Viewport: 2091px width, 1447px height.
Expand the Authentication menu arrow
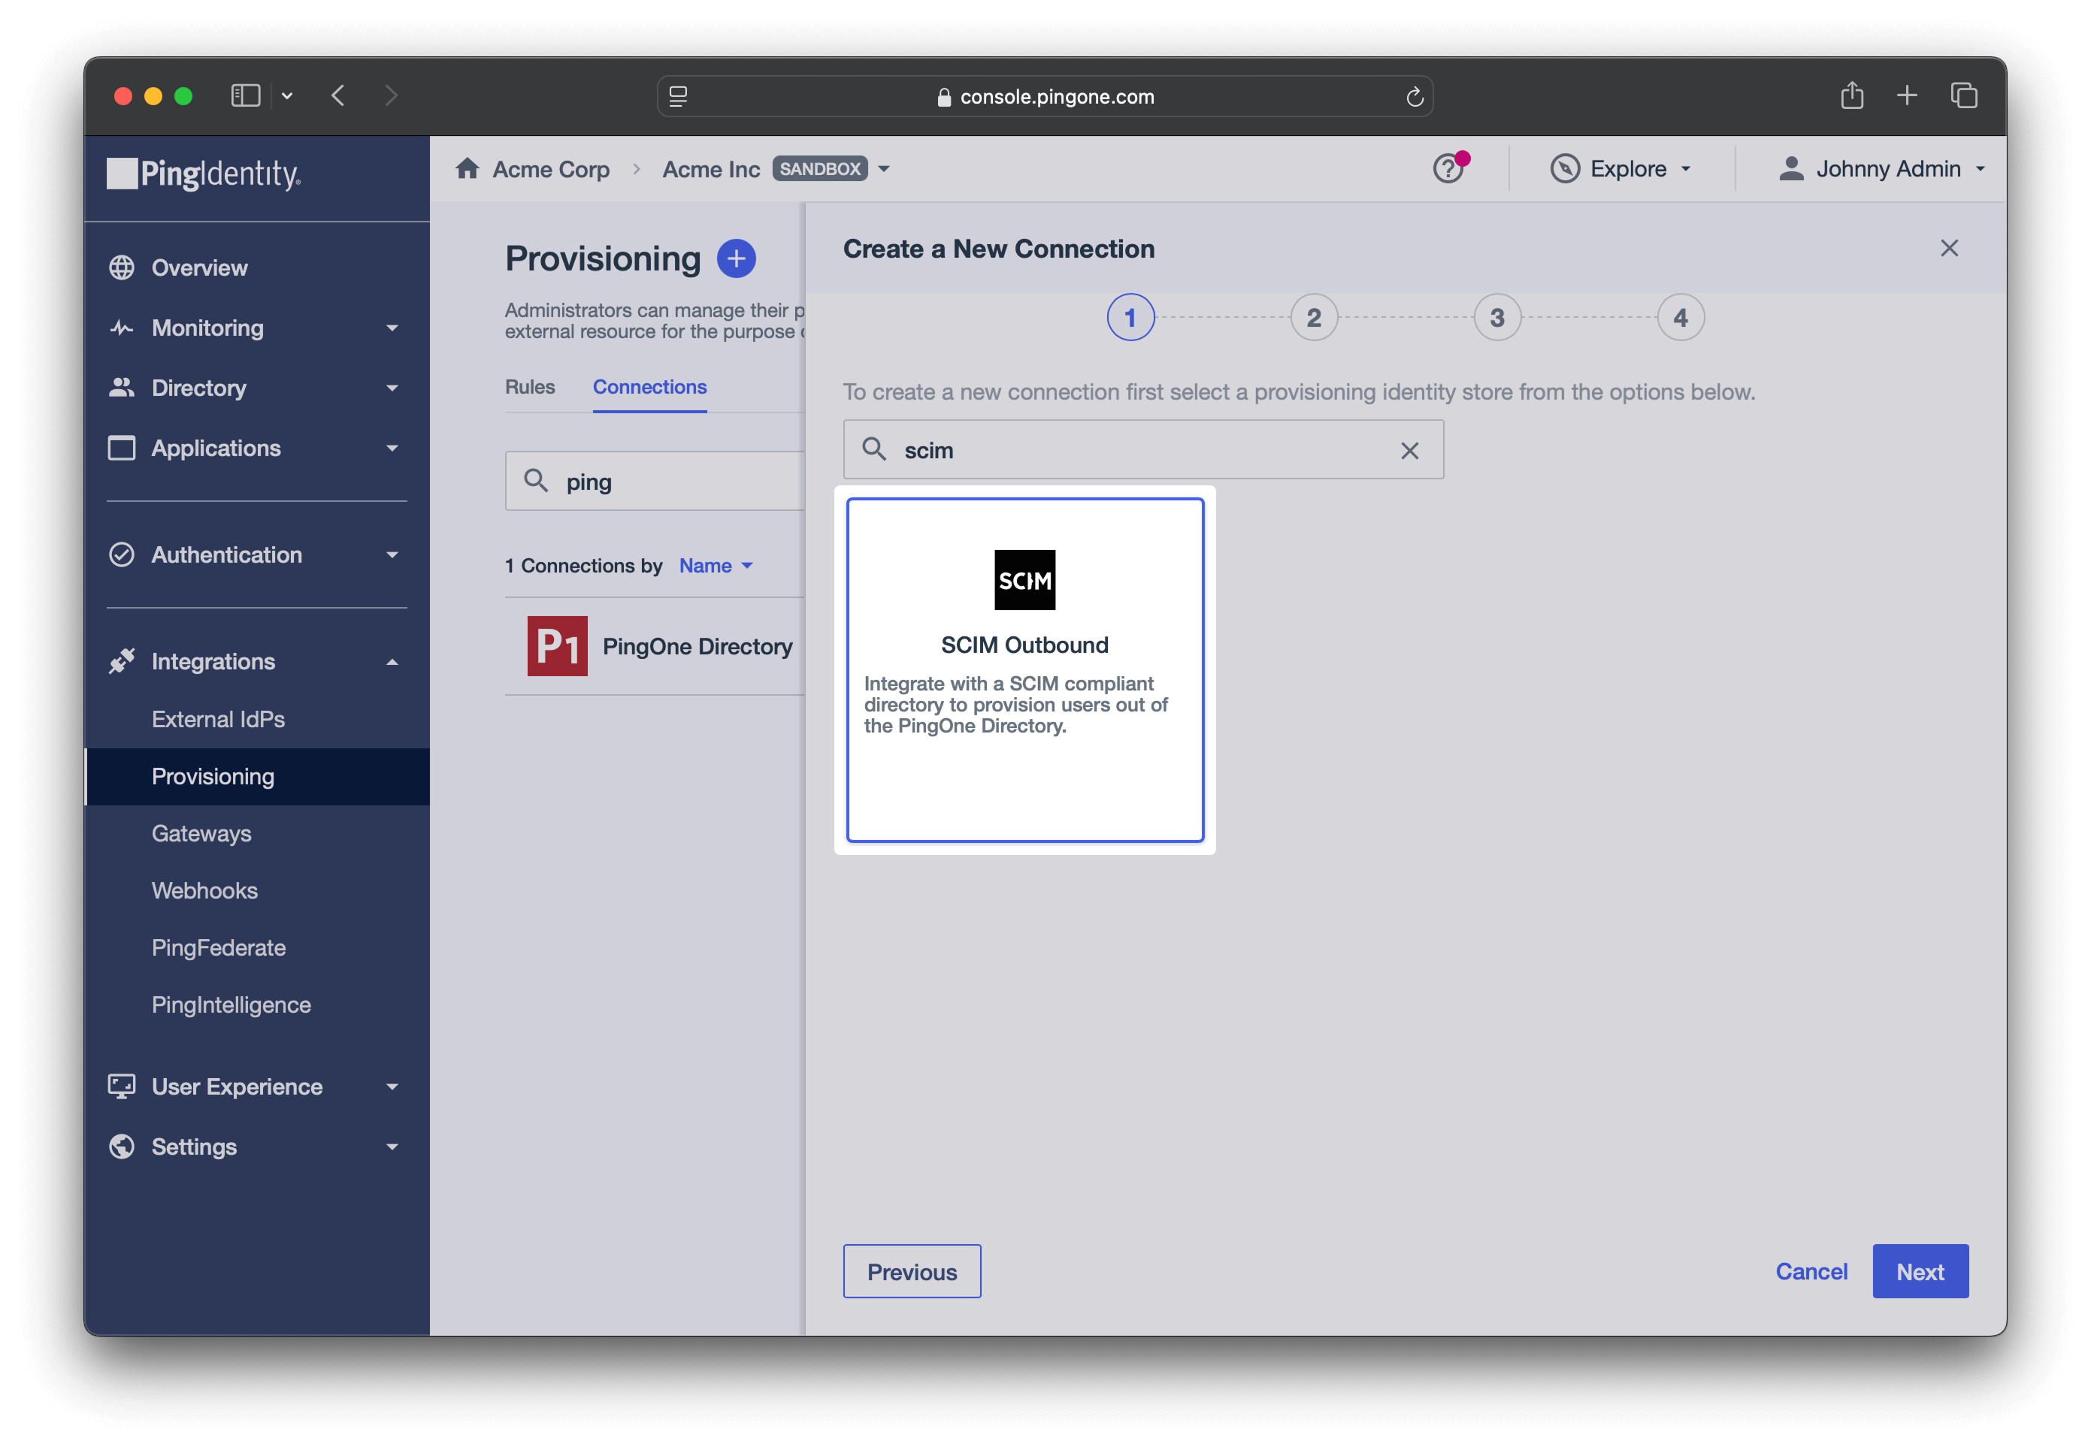[x=392, y=555]
